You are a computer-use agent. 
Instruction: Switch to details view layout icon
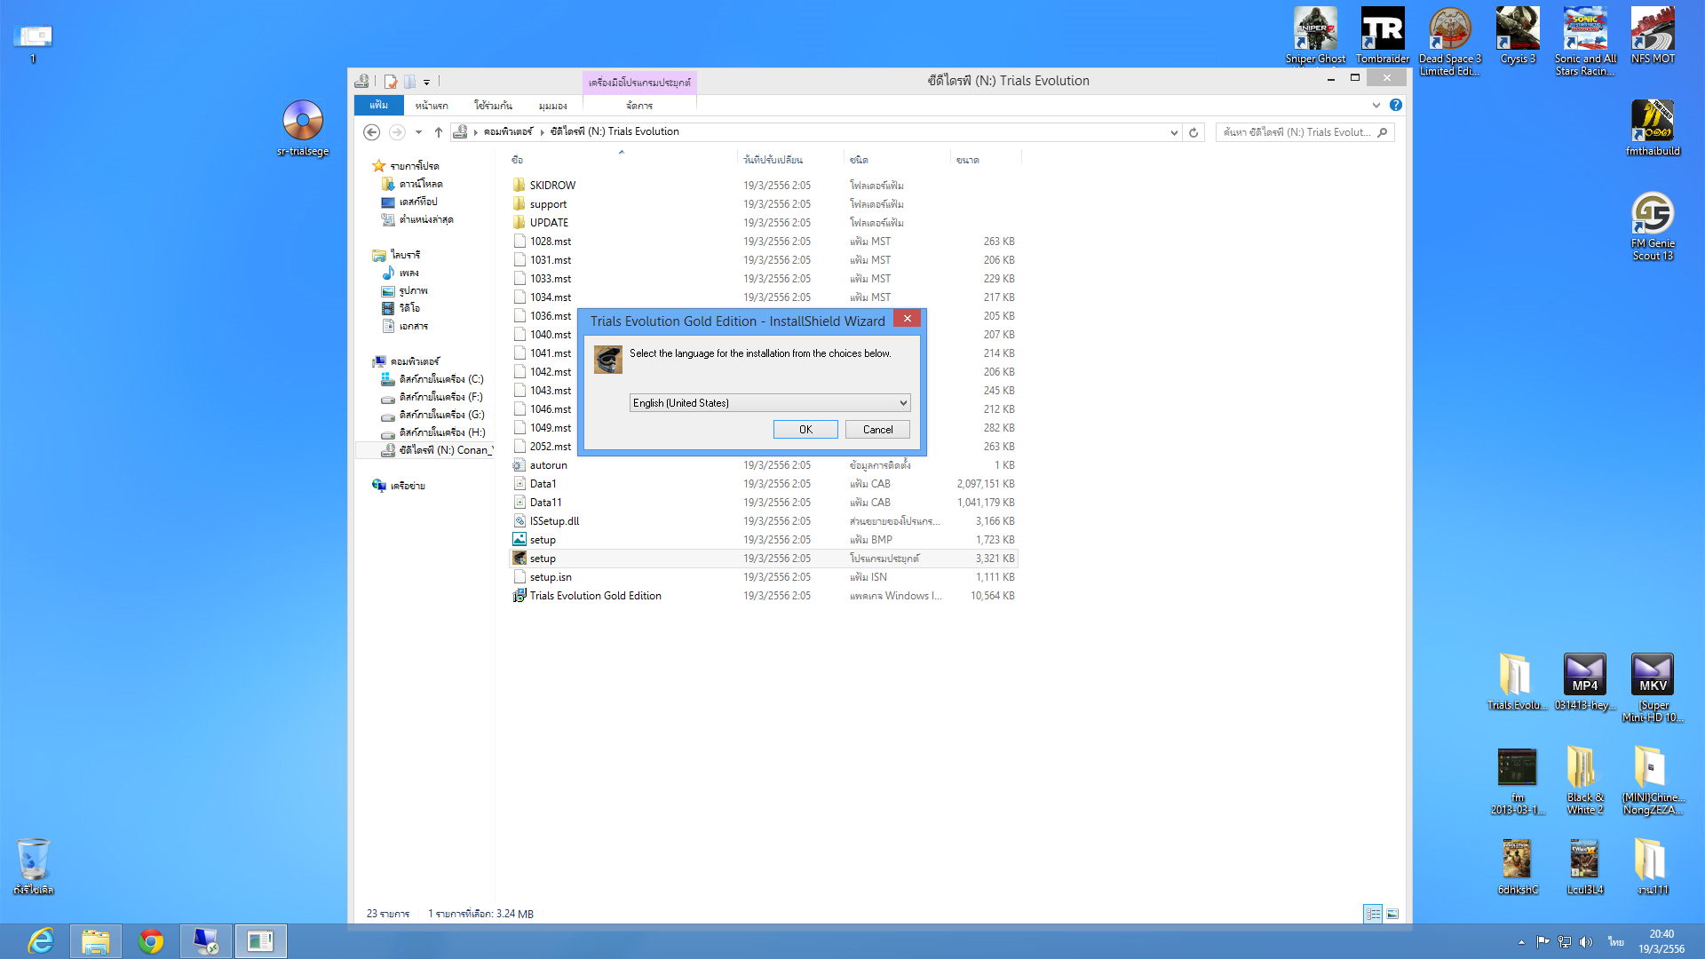coord(1373,914)
